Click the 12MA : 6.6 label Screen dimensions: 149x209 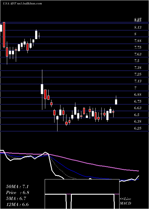[17, 205]
